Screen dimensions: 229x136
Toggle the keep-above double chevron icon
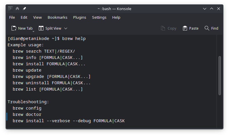pyautogui.click(x=17, y=9)
